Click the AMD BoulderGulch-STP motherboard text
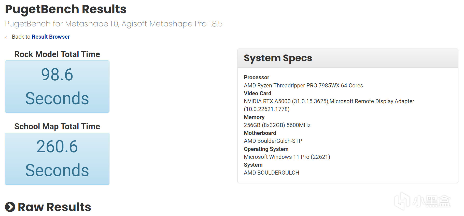This screenshot has width=464, height=216. (273, 141)
